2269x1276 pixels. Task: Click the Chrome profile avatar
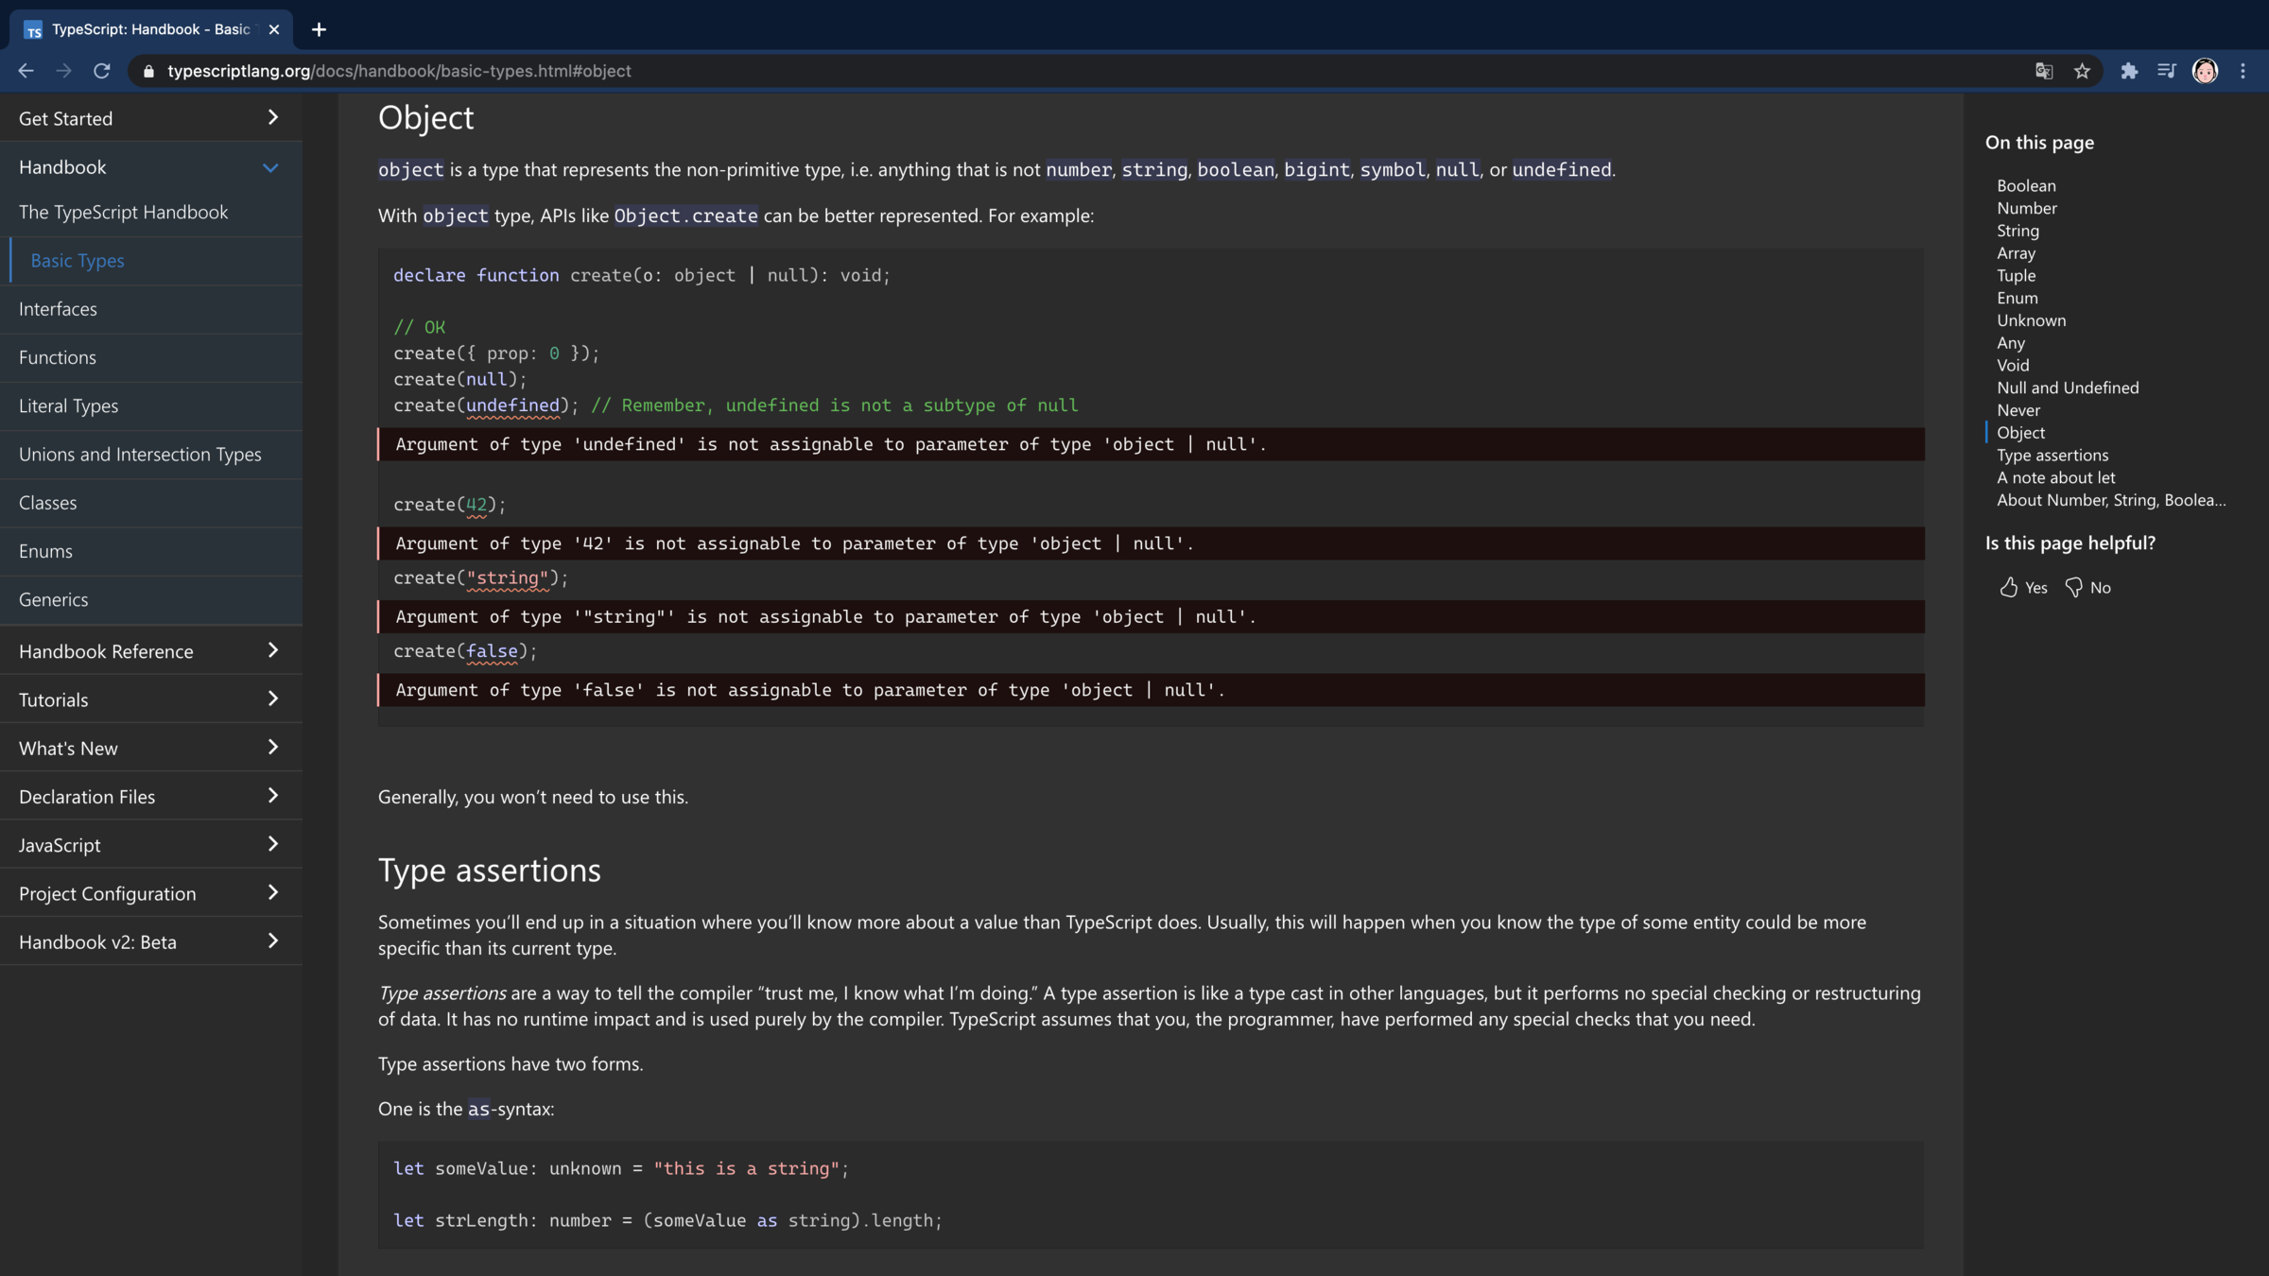[x=2205, y=71]
